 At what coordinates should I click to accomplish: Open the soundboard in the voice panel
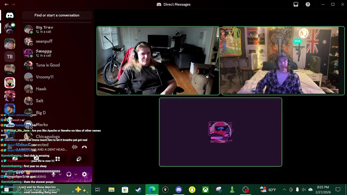tap(79, 159)
